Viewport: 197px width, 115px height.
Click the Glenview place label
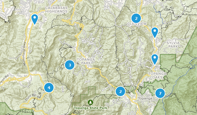(137, 24)
